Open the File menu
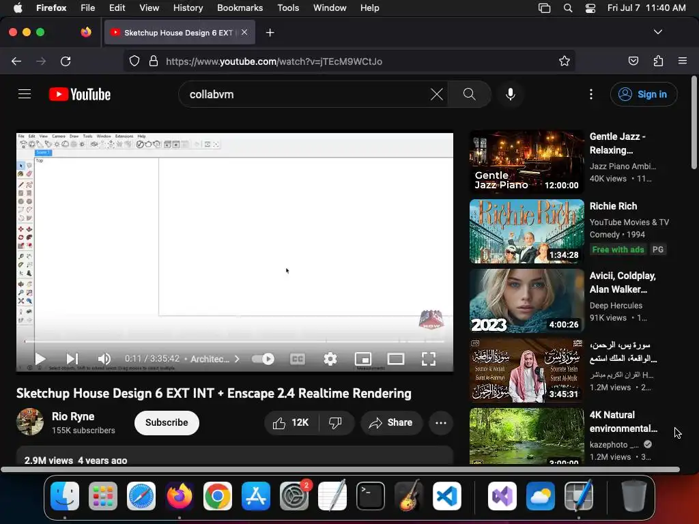699x524 pixels. [88, 8]
